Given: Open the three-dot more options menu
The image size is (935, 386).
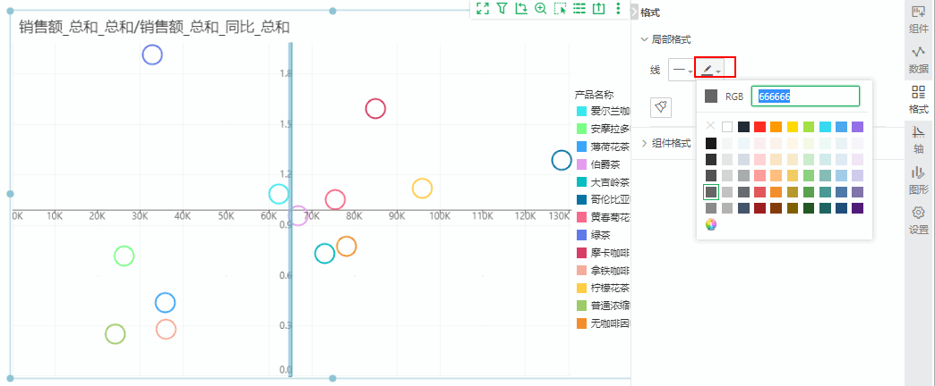Looking at the screenshot, I should 618,8.
